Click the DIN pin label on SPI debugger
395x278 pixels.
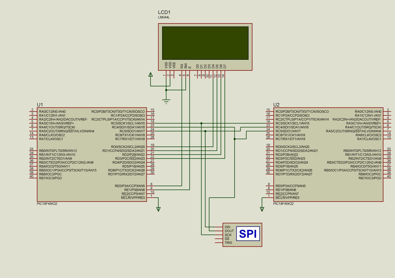pos(228,227)
